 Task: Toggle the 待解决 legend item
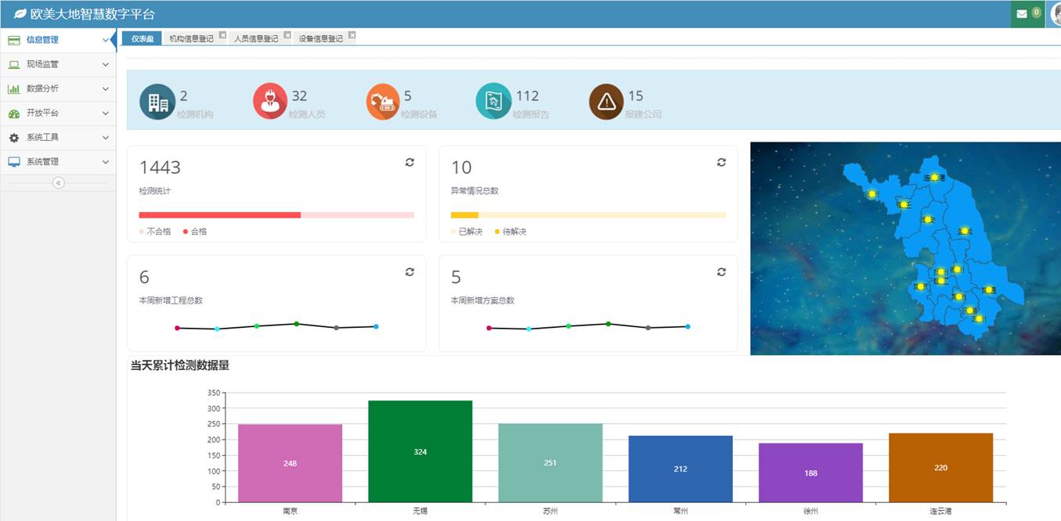511,232
